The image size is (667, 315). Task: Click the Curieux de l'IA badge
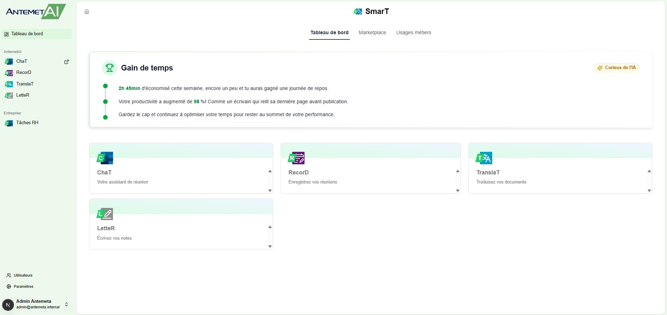coord(616,68)
